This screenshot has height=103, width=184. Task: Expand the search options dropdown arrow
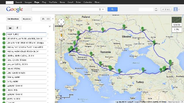click(103, 9)
